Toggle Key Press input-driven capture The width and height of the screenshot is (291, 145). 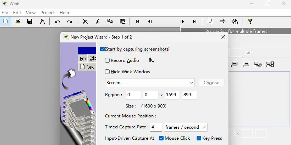[199, 138]
